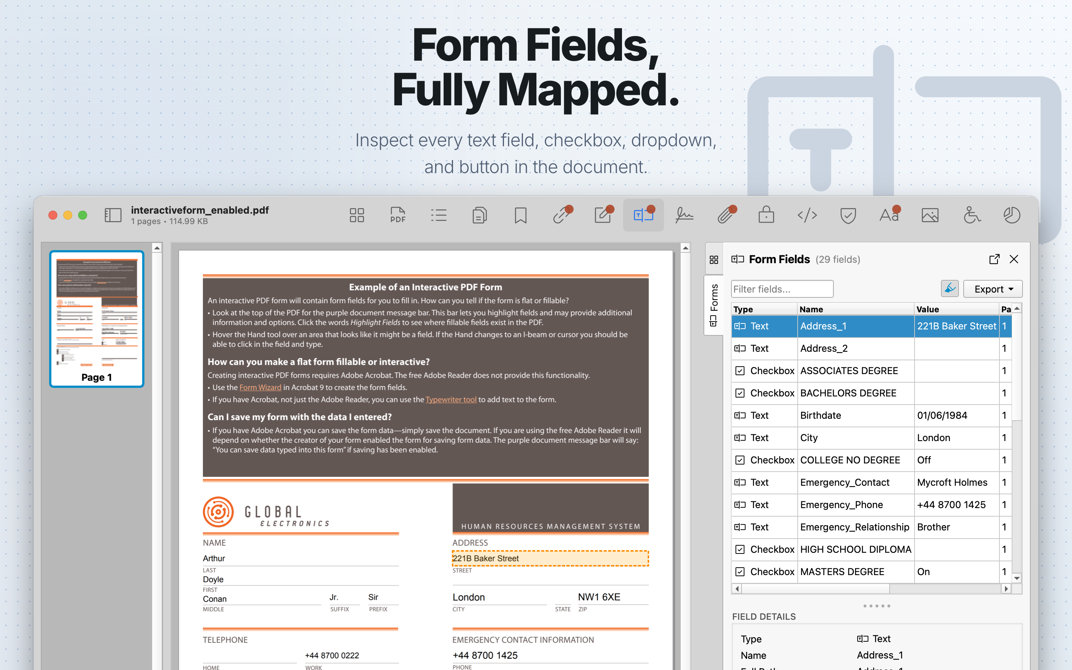Select the ASSOCIATES DEGREE checkbox row
Screen dimensions: 1072x670
(871, 371)
